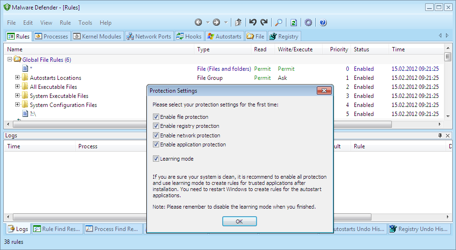Open the Rule Find Results bottom tab

[57, 229]
